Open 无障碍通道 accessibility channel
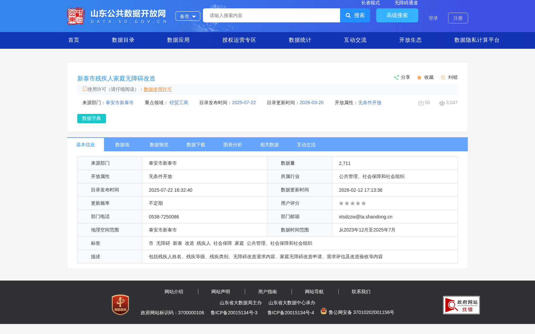Viewport: 535px width, 334px height. (406, 3)
